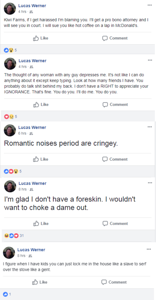Click profile picture on Romantic noises post
The width and height of the screenshot is (156, 300).
coord(10,130)
